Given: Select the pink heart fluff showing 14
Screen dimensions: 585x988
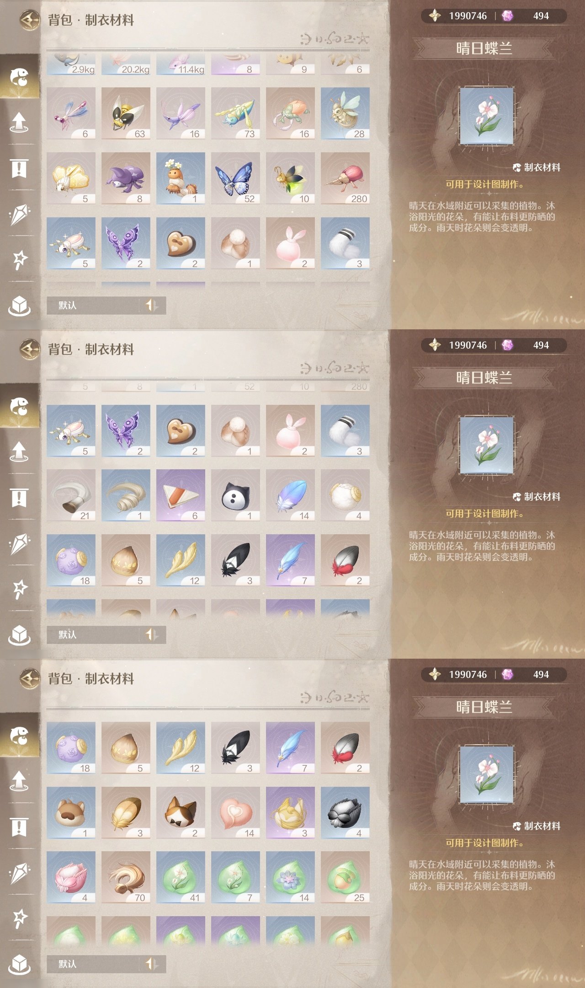Looking at the screenshot, I should 235,813.
